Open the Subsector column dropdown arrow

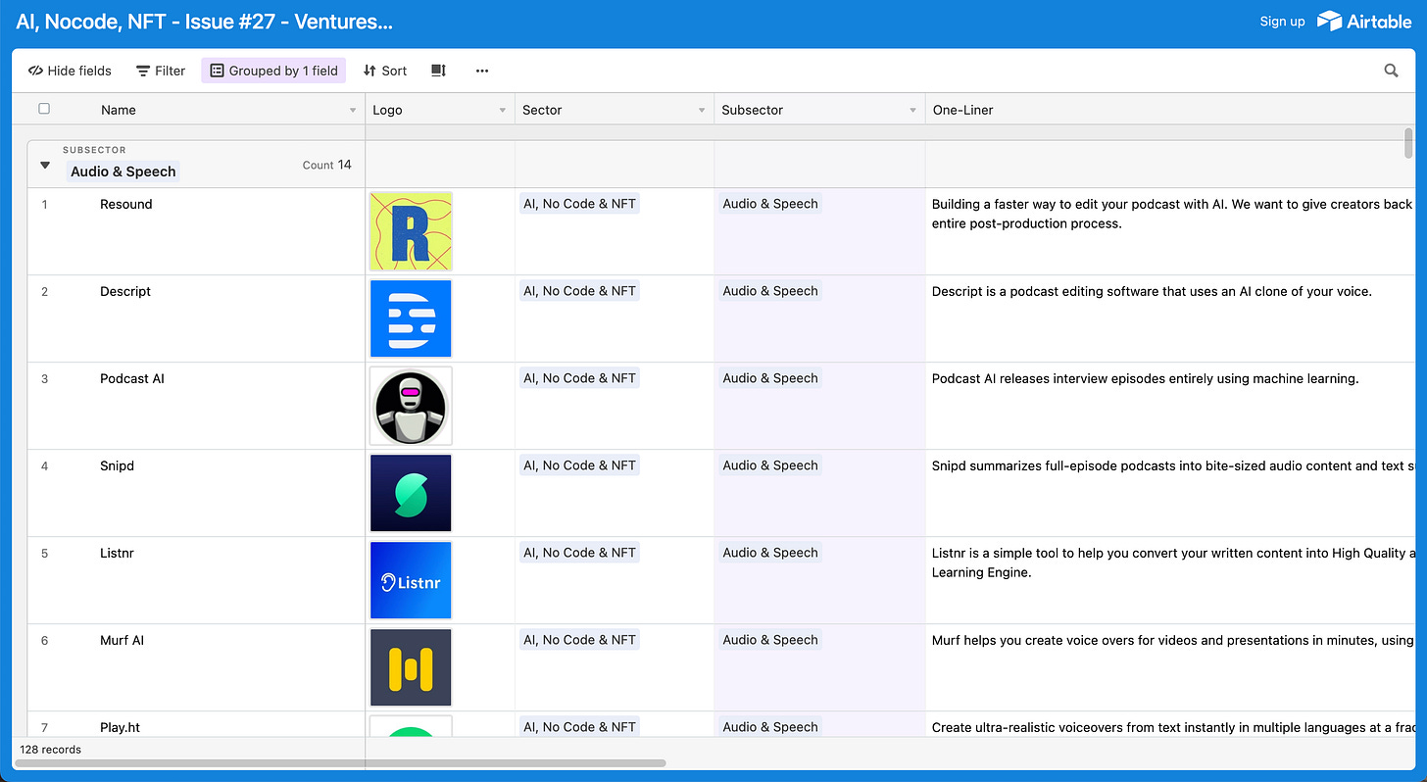913,111
